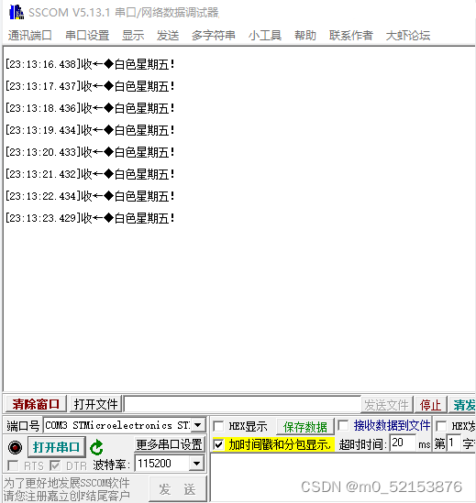Open the 小工具 menu

click(x=265, y=36)
